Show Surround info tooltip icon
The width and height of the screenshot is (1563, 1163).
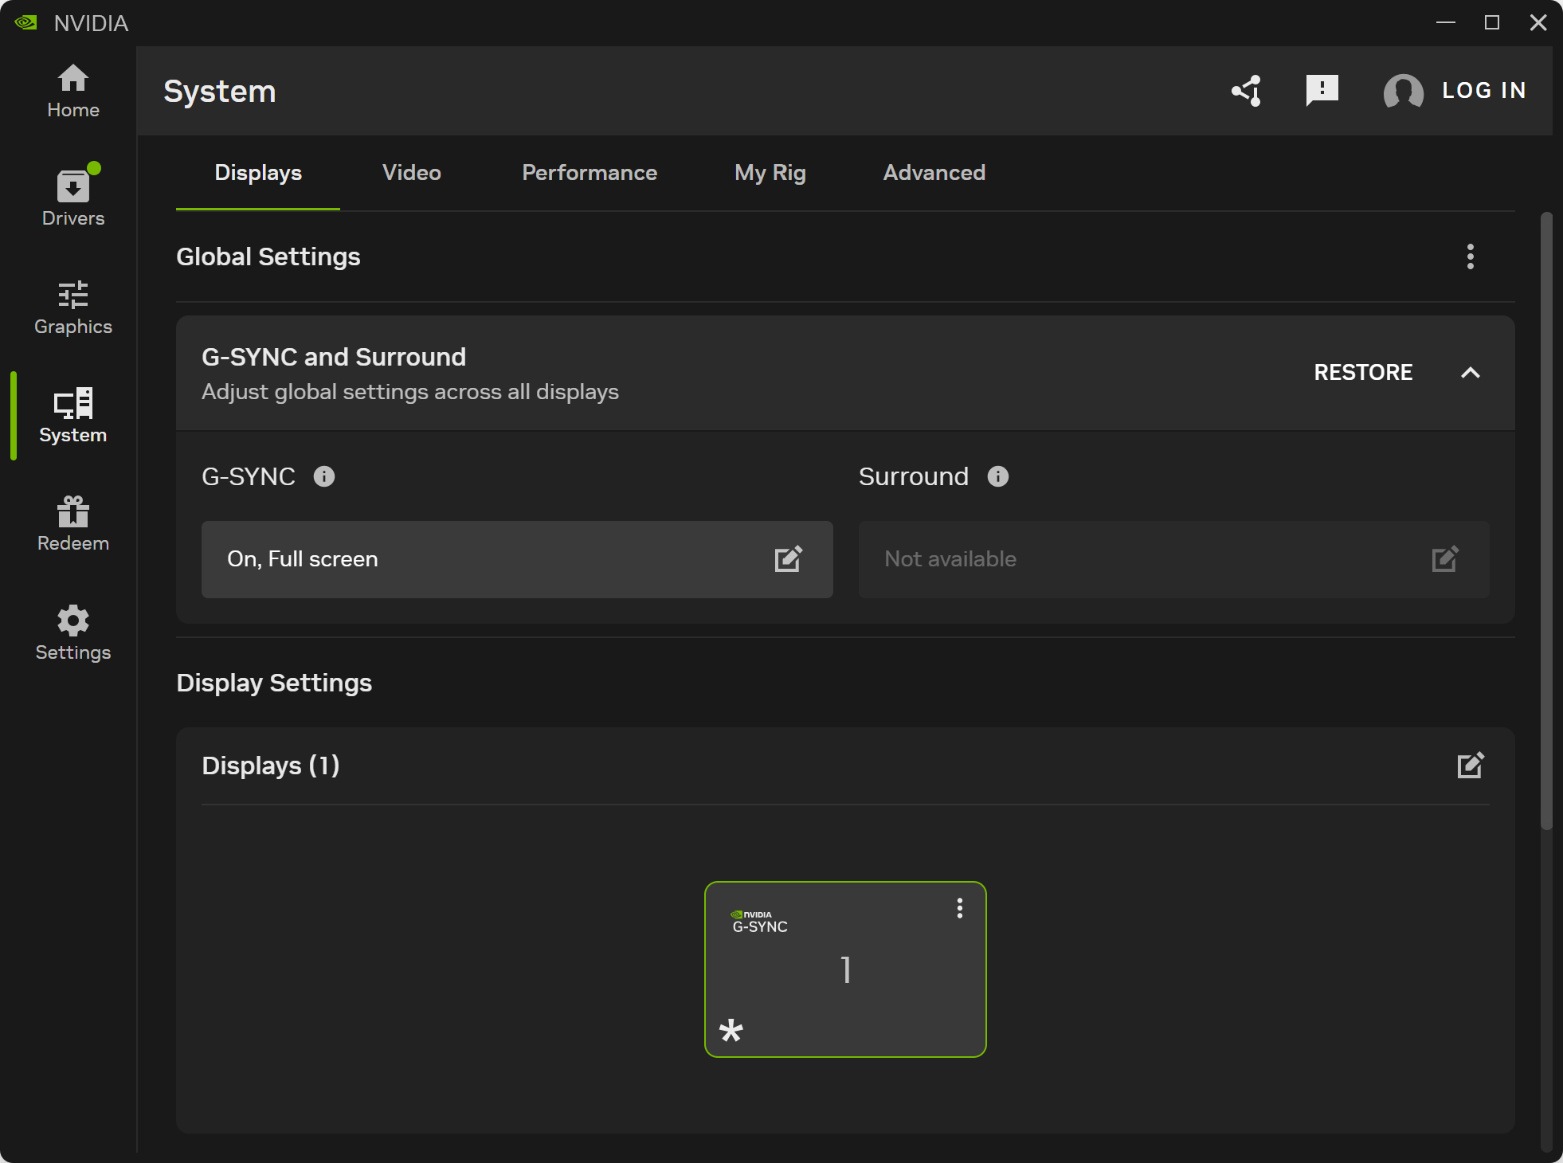point(998,476)
